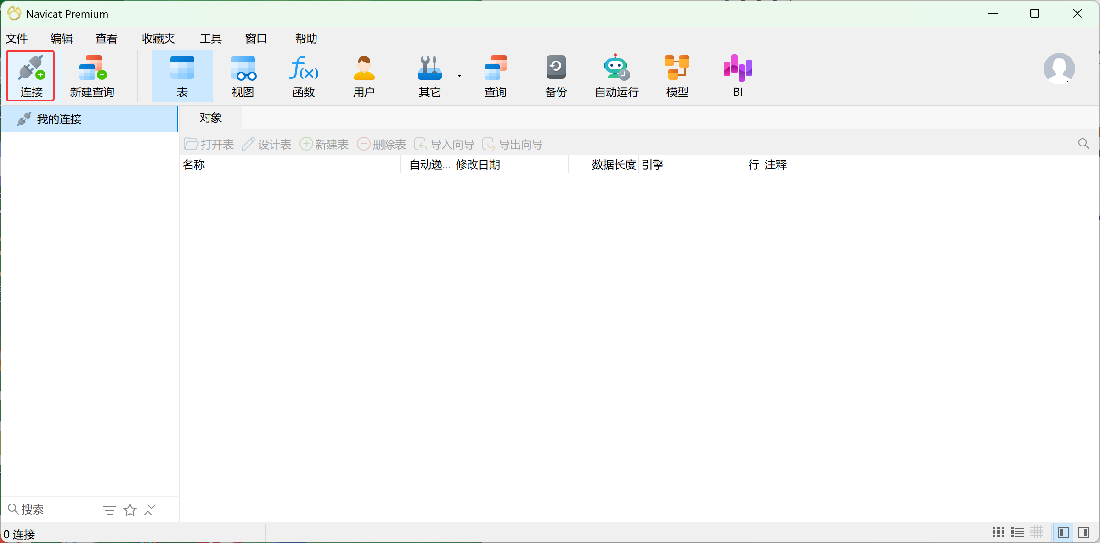This screenshot has height=543, width=1100.
Task: Switch to icon grid view in status bar
Action: click(x=998, y=532)
